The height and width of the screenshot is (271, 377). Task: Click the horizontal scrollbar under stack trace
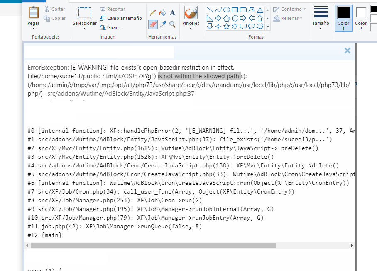(153, 245)
